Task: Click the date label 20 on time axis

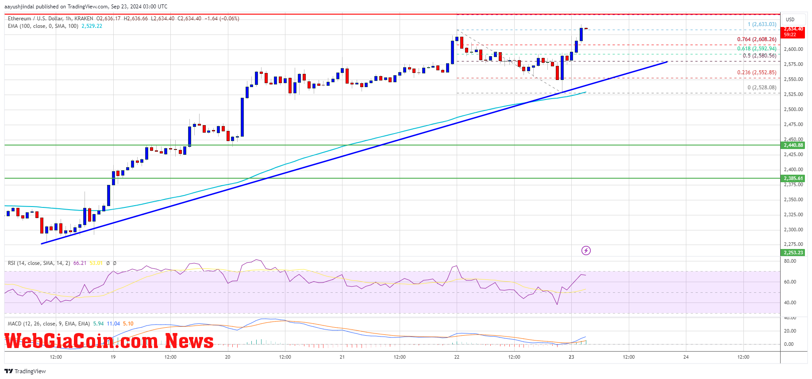Action: [227, 357]
